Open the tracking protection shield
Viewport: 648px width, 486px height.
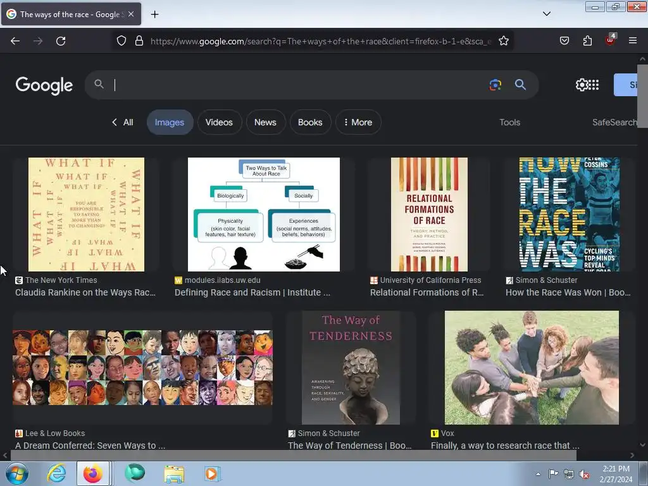pos(121,41)
